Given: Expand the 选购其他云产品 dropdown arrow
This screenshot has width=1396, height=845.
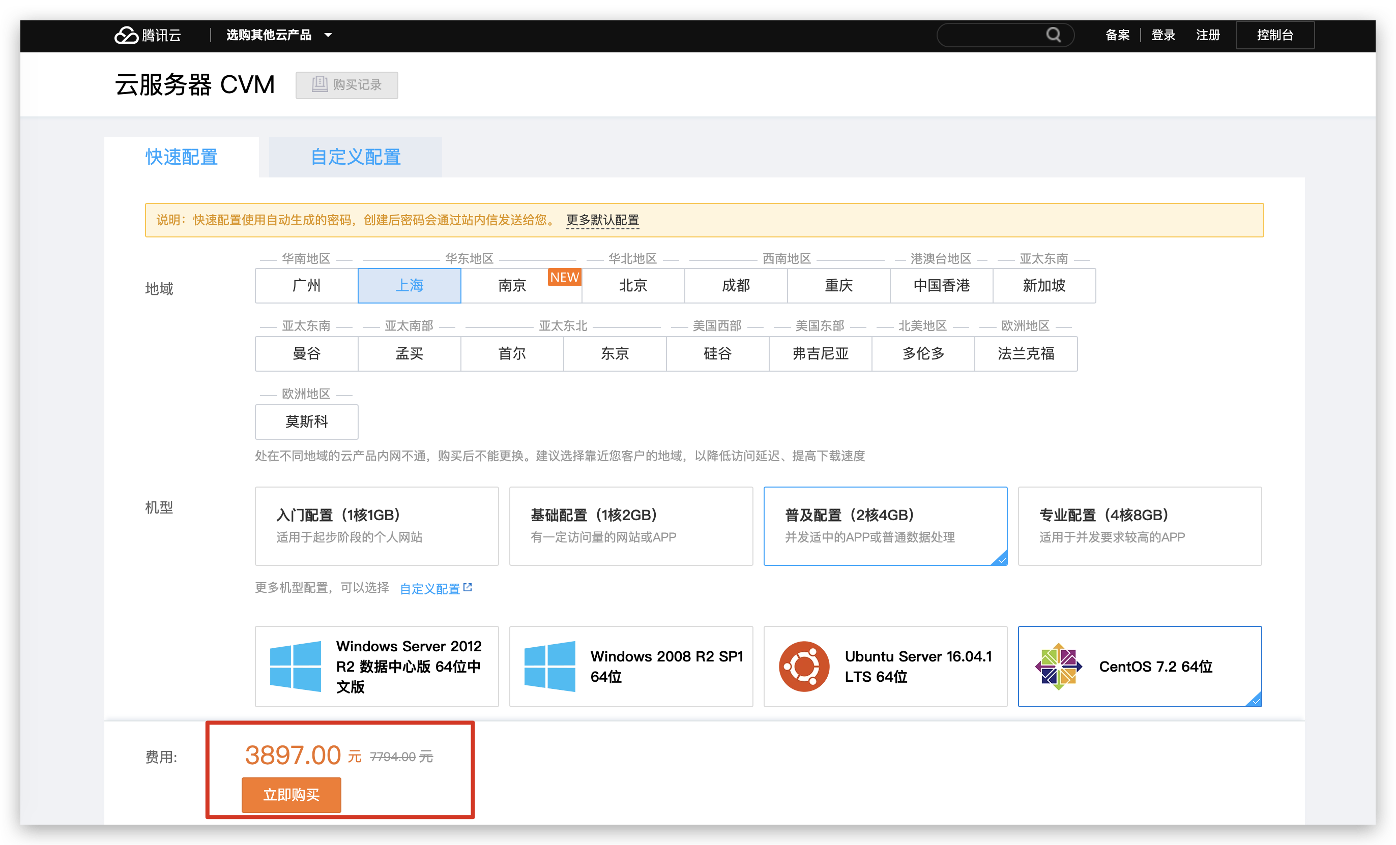Looking at the screenshot, I should (328, 35).
